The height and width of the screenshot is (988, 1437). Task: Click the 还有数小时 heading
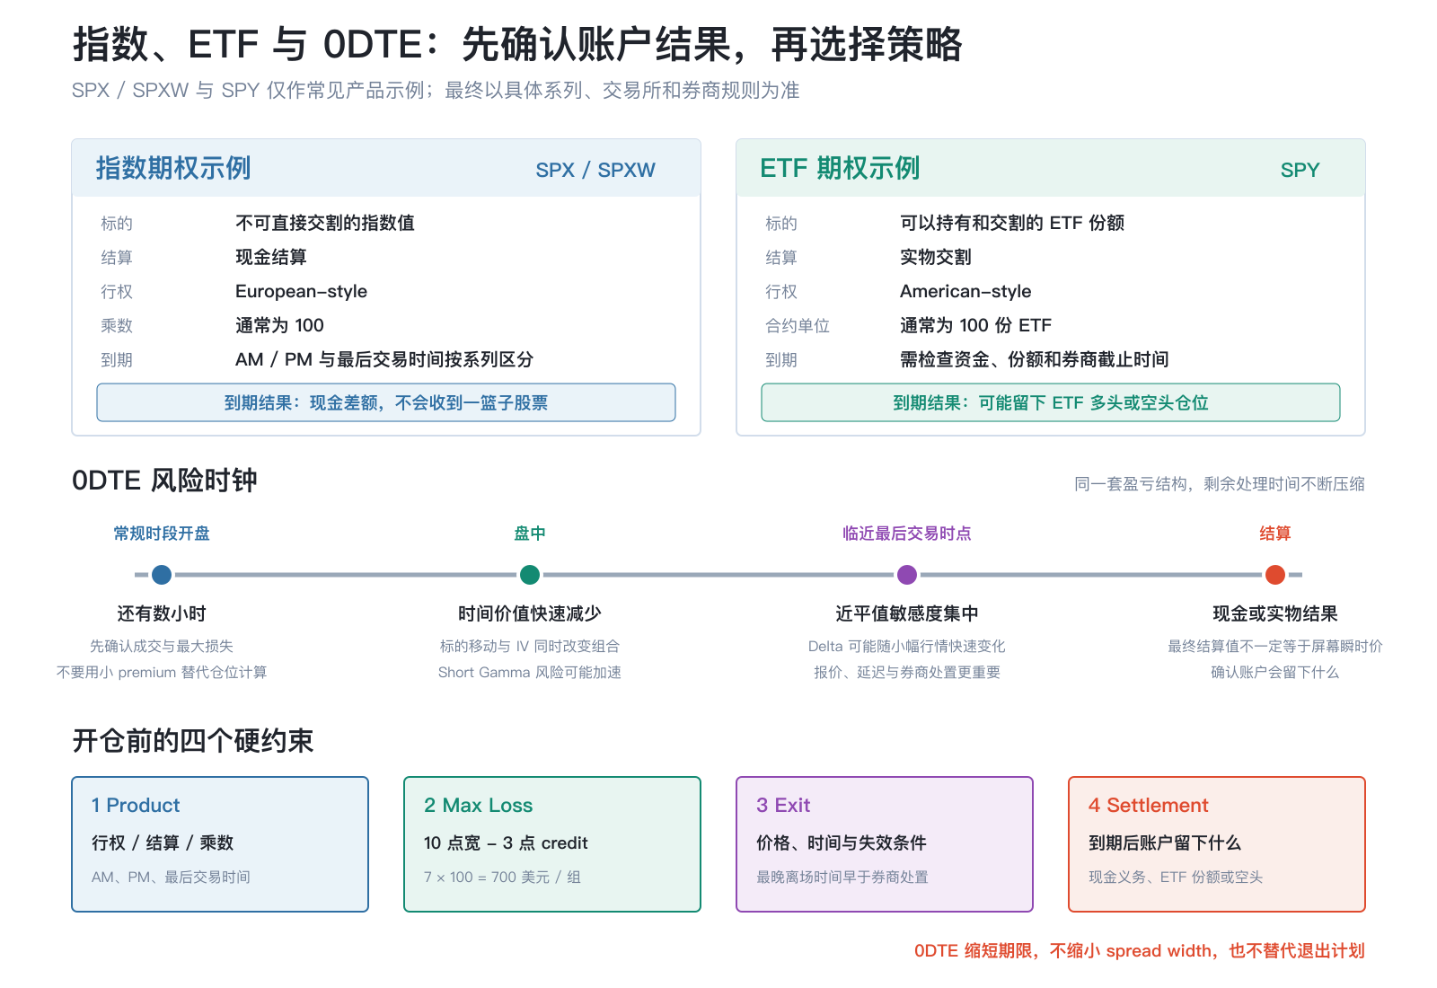[162, 613]
